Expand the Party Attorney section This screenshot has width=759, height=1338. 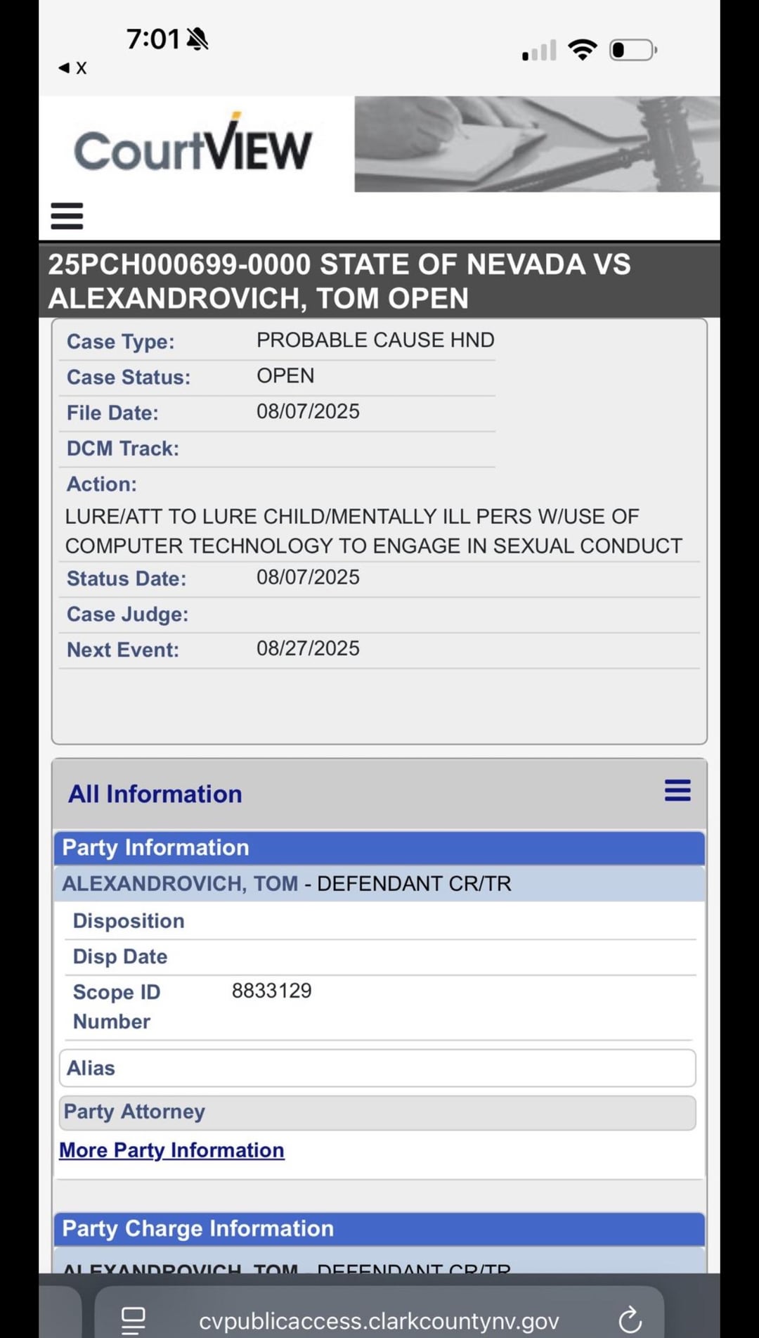click(377, 1112)
